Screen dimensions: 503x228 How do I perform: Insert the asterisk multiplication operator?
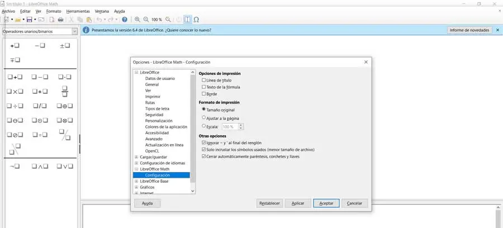point(40,92)
